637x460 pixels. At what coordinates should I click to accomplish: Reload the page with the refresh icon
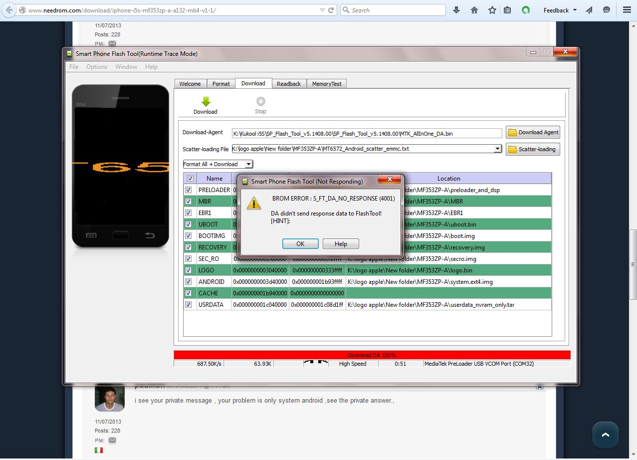331,10
